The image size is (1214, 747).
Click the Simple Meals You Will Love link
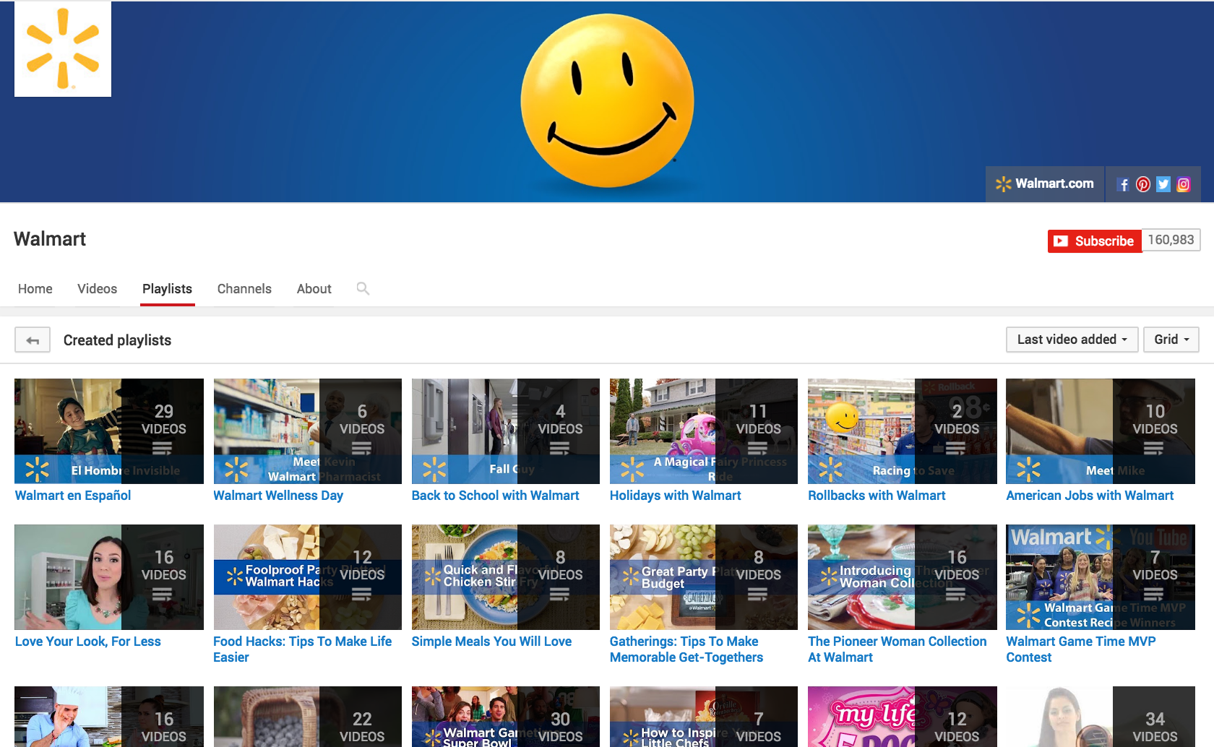pos(491,642)
